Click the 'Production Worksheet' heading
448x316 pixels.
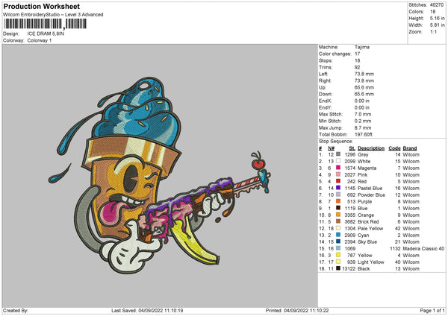(41, 6)
